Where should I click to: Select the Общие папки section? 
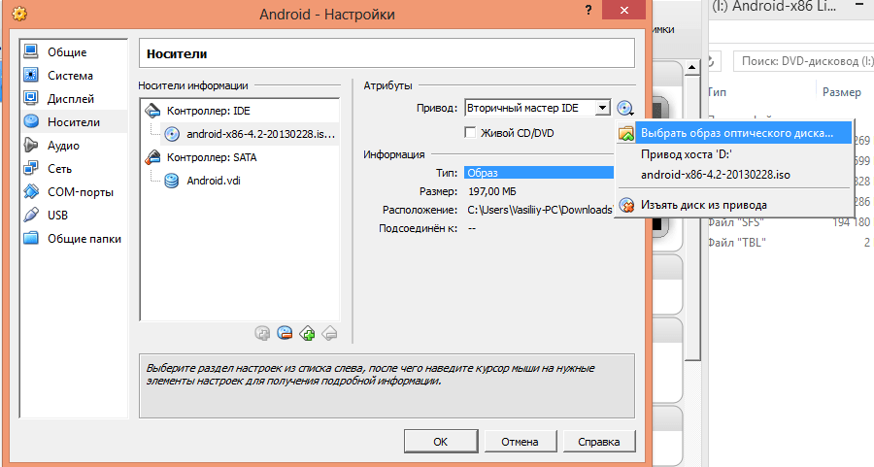[82, 238]
